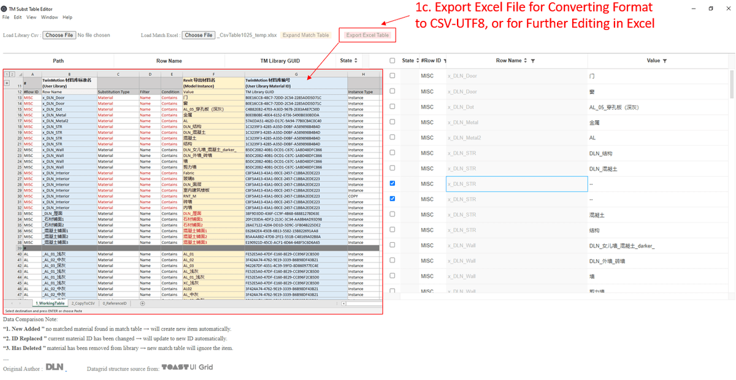Click the right grid vertical scrollbar thumb
The width and height of the screenshot is (736, 380).
732,86
